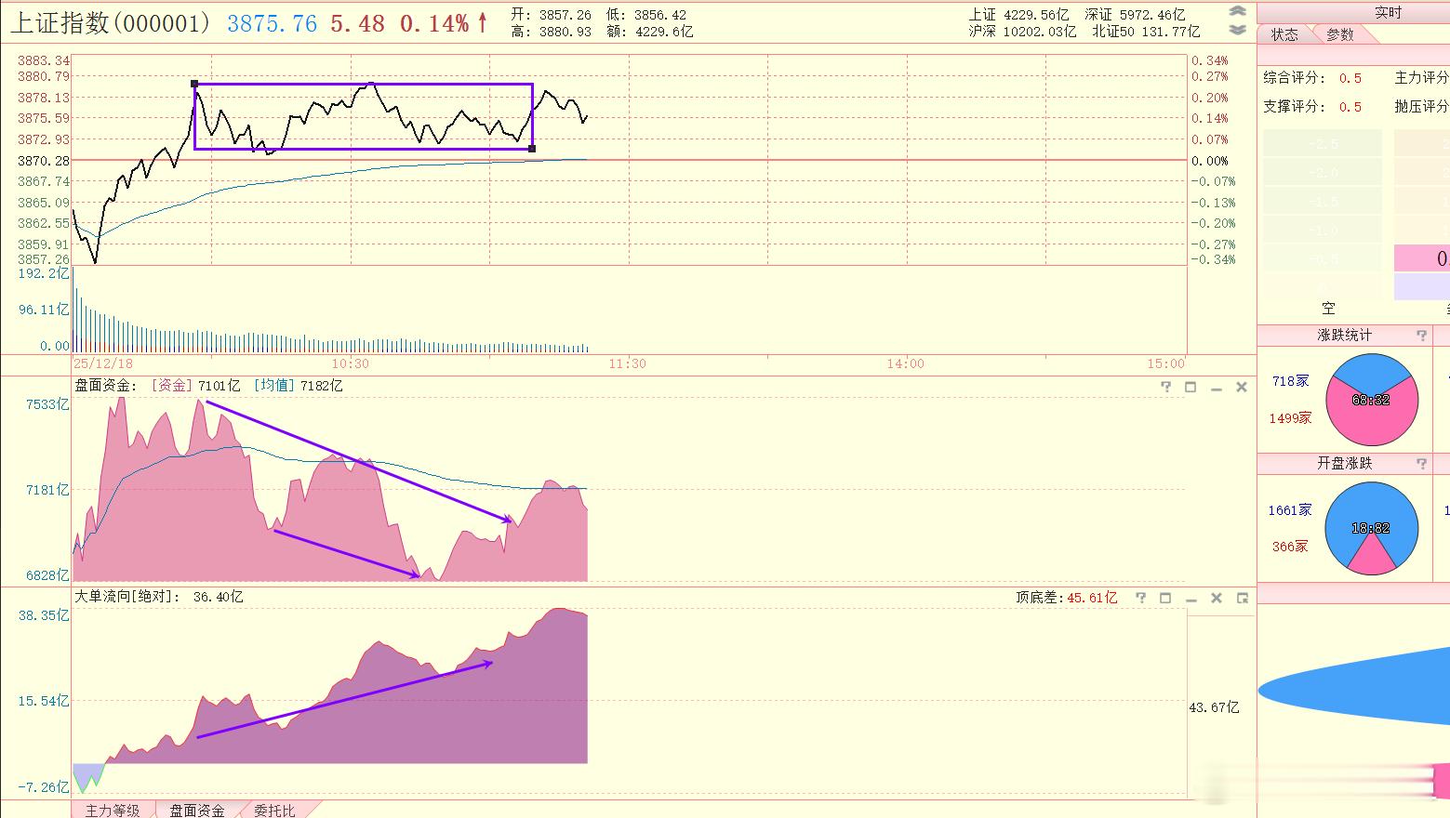1450x818 pixels.
Task: Click the 低: 3856.42 value
Action: (645, 15)
